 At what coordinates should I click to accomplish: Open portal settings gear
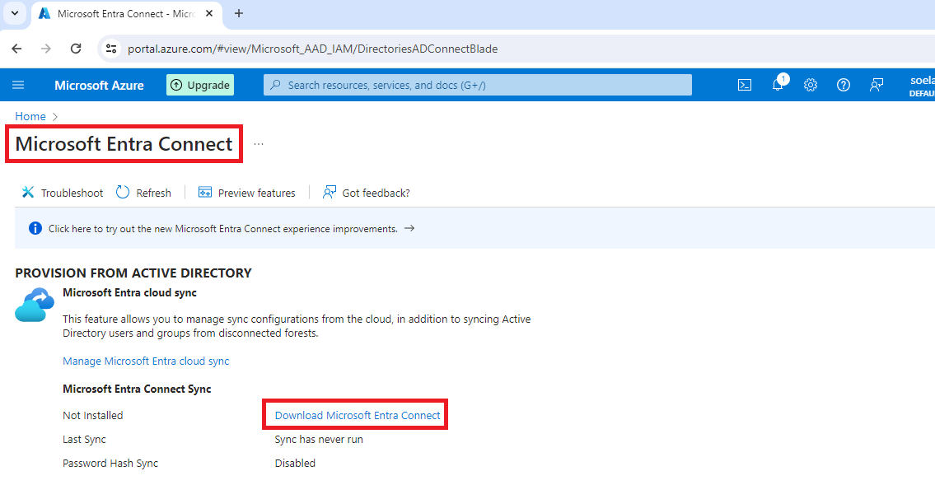pyautogui.click(x=811, y=86)
